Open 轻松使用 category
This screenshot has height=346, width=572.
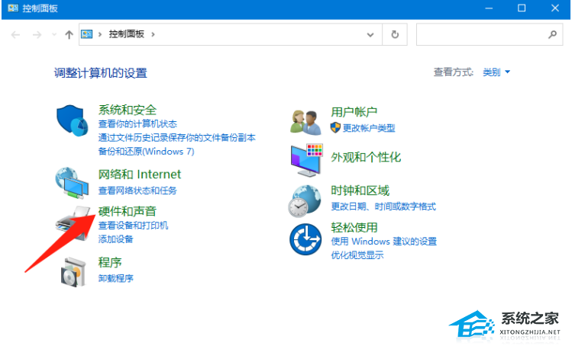pos(354,228)
